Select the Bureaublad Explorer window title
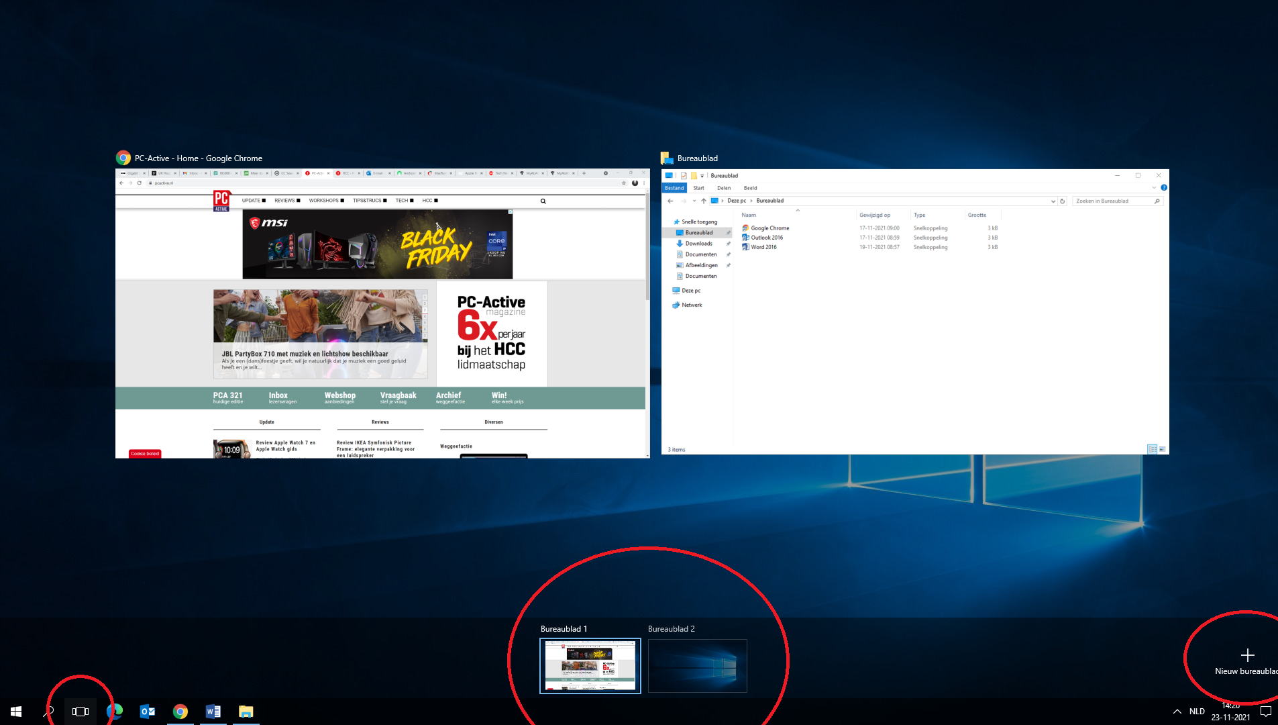The height and width of the screenshot is (725, 1278). click(697, 158)
